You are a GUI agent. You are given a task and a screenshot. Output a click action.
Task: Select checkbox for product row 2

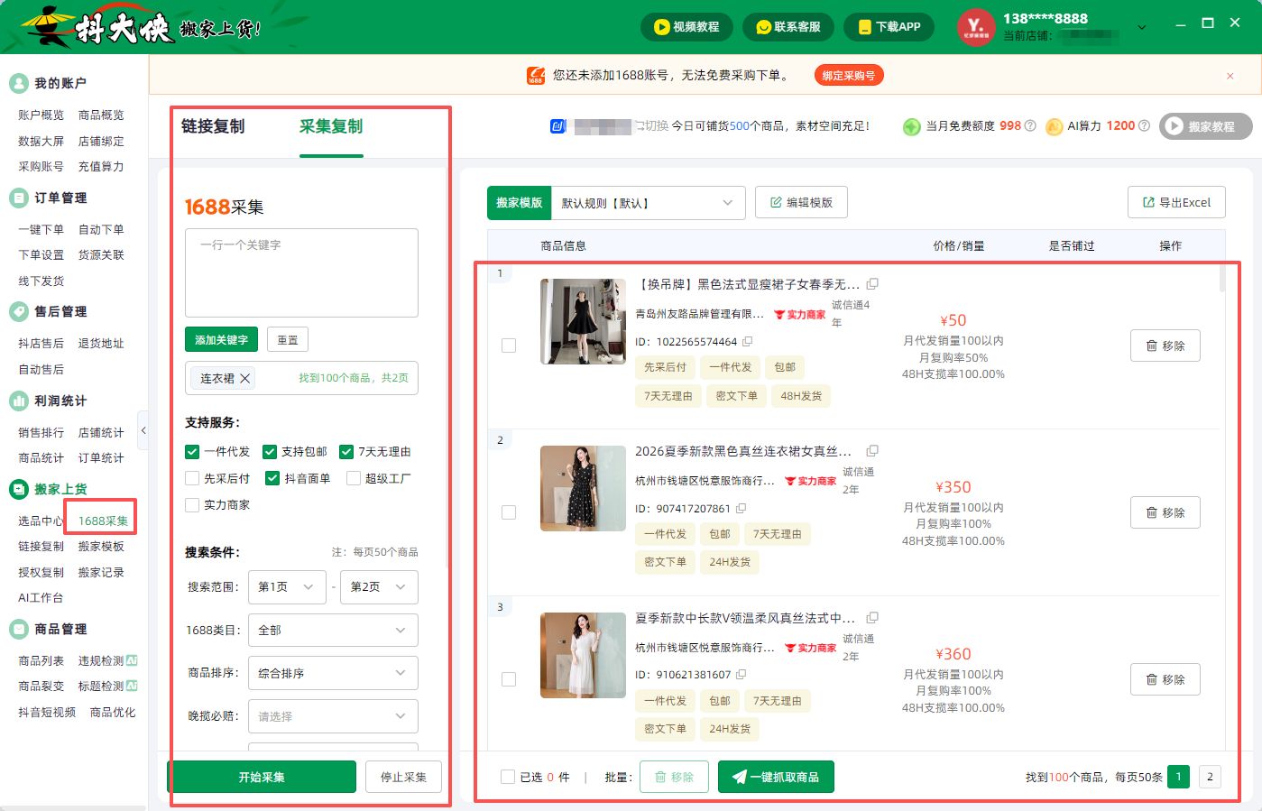pos(509,512)
